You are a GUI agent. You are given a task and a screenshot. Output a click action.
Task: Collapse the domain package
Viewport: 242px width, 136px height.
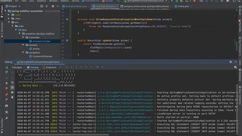[x=23, y=45]
